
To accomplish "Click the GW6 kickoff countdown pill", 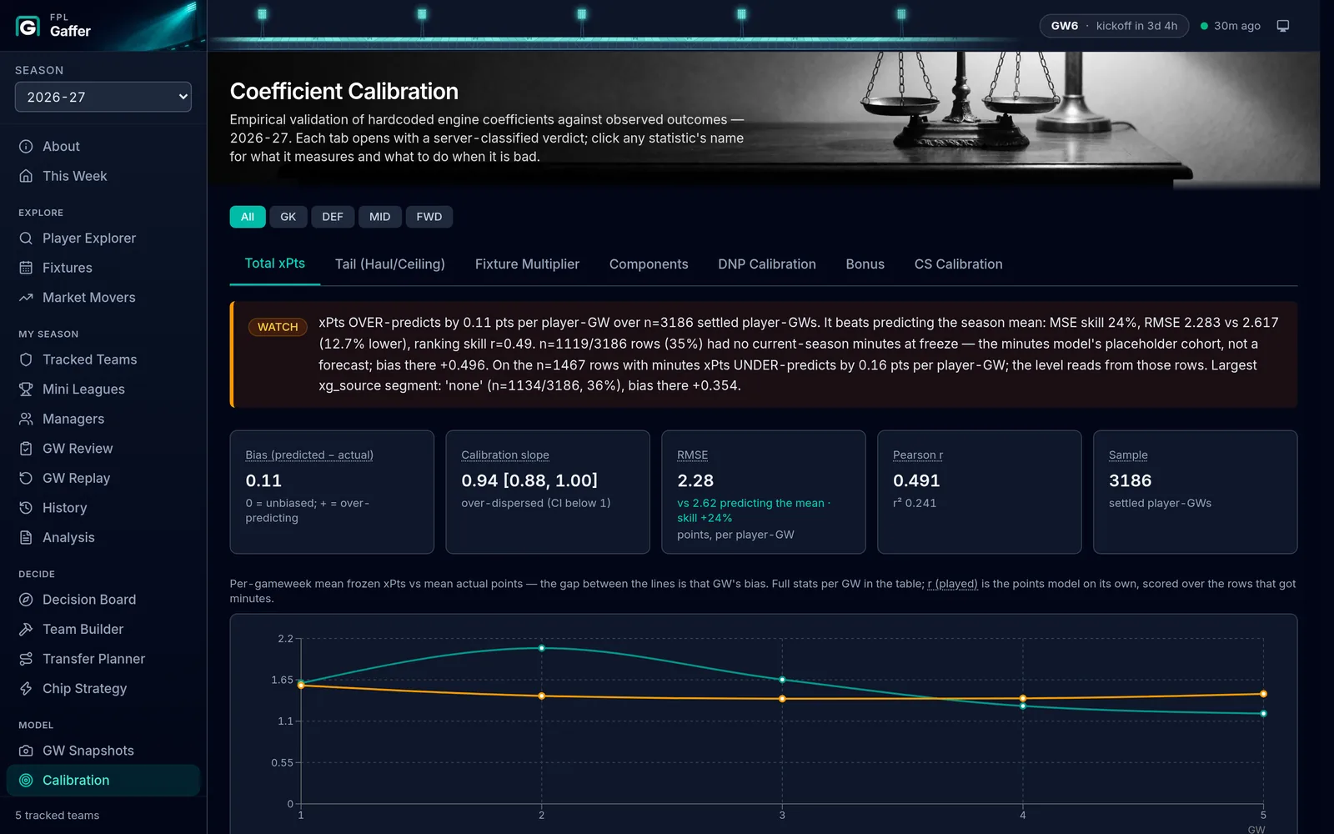I will coord(1114,26).
